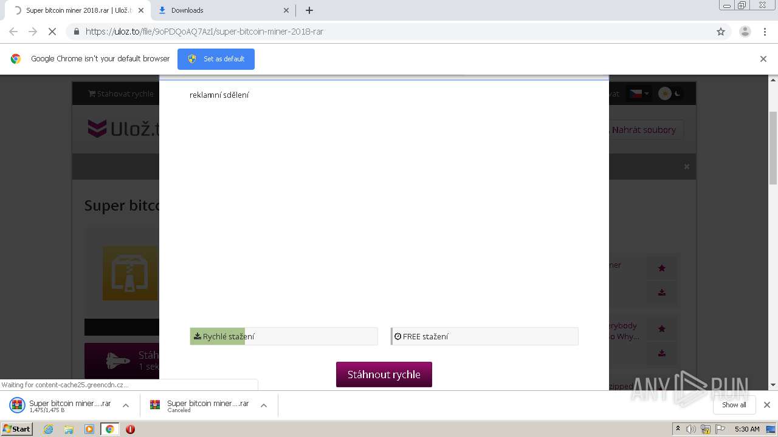This screenshot has height=437, width=778.
Task: Open a new browser tab
Action: [x=309, y=10]
